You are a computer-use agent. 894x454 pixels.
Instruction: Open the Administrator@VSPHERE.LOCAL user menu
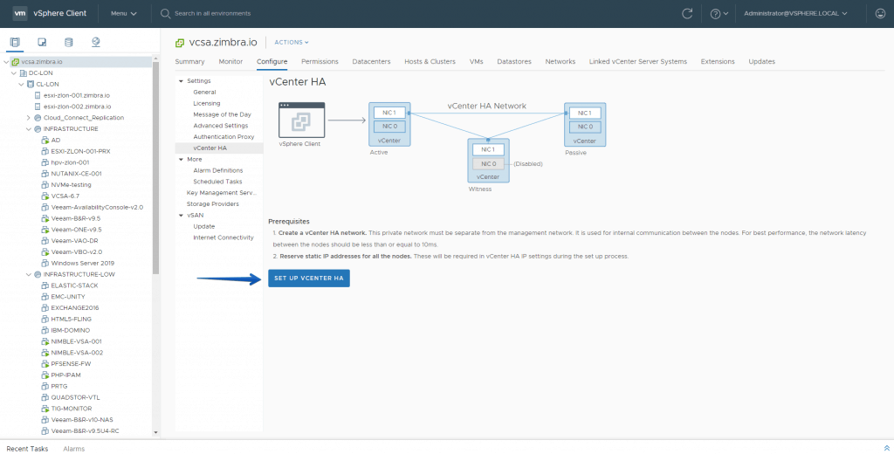coord(795,14)
